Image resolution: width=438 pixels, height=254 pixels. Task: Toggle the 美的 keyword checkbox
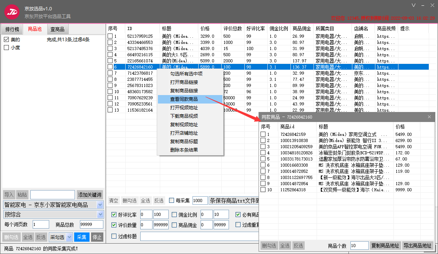7,39
